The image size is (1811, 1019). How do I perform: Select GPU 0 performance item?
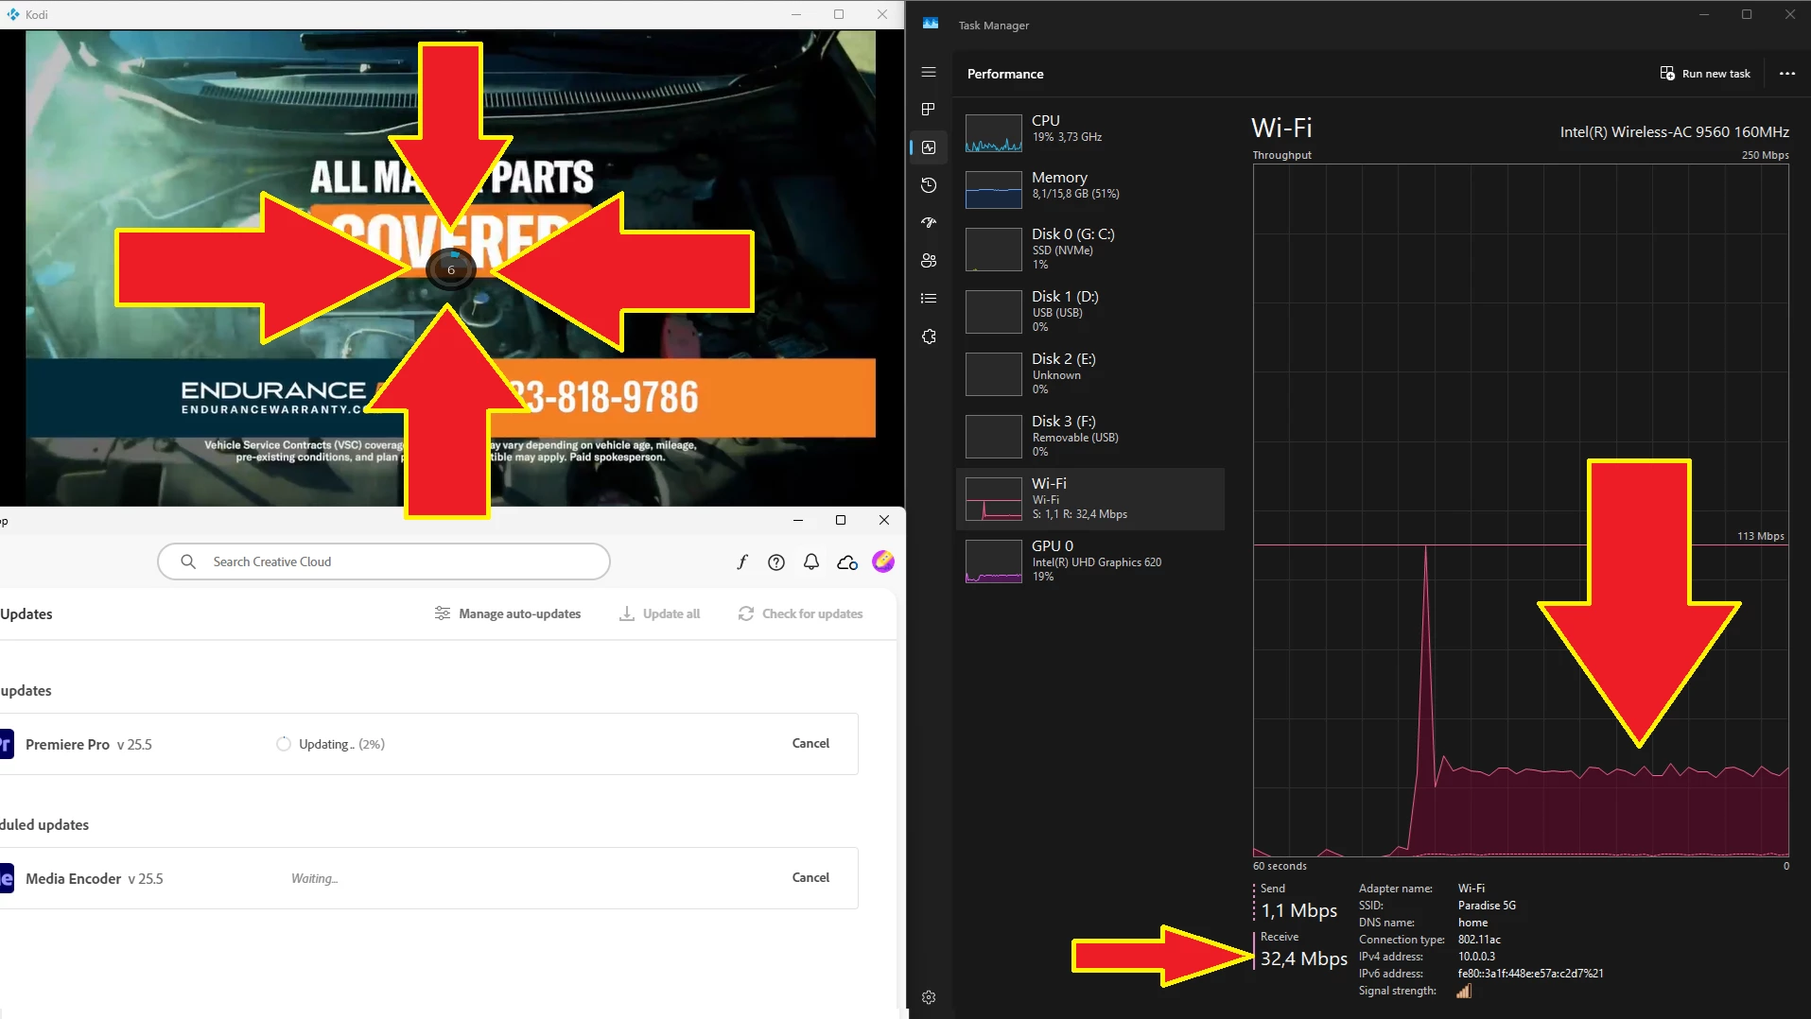[1089, 561]
